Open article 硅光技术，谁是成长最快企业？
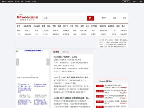The height and width of the screenshot is (108, 144). (64, 71)
